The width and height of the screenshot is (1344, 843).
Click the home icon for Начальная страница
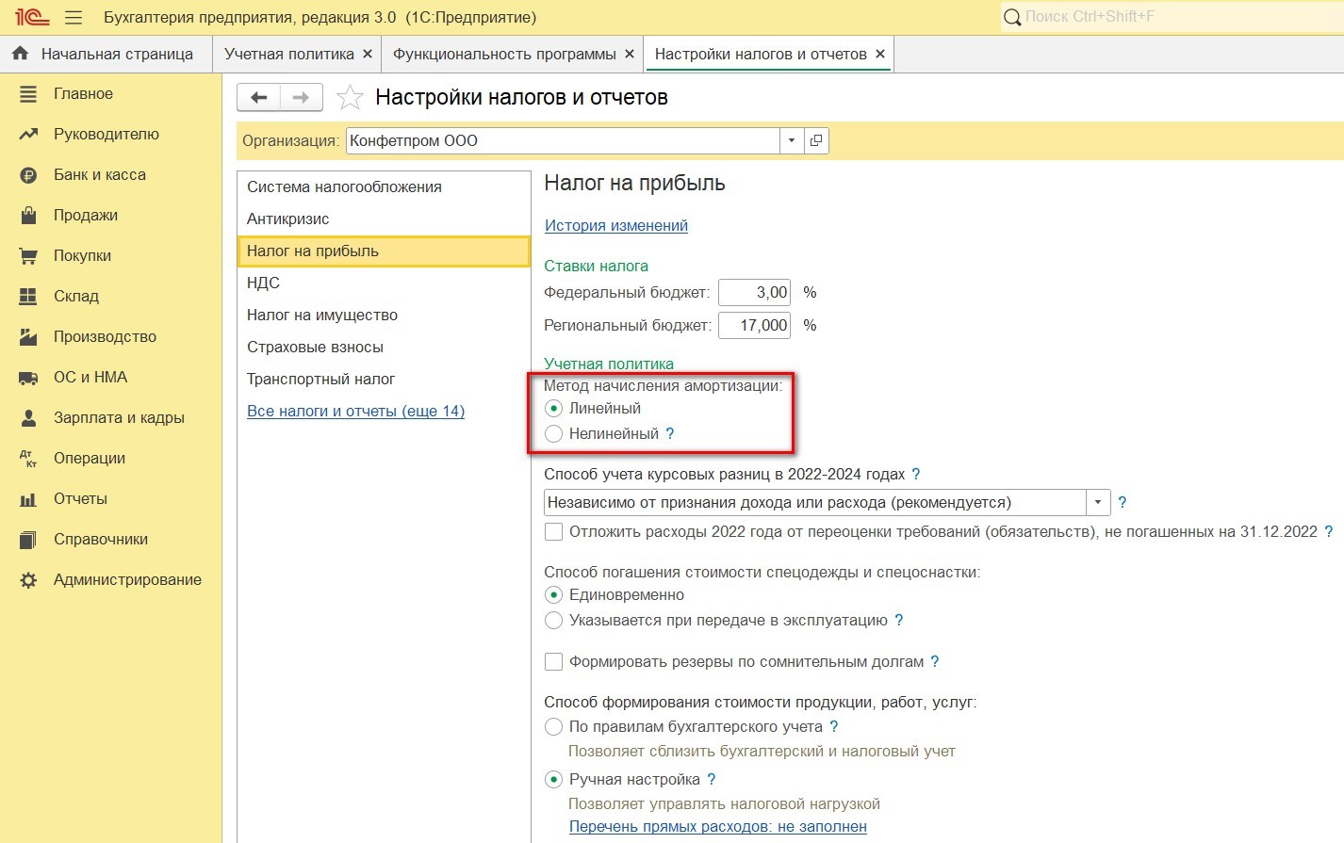(x=20, y=54)
